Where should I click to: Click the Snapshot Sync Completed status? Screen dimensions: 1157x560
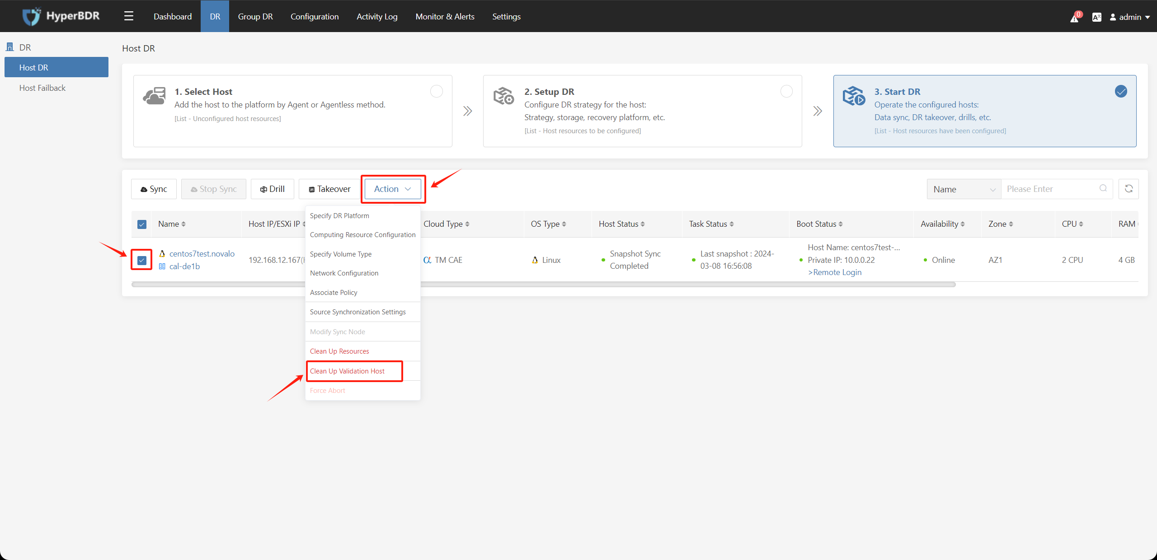click(635, 260)
